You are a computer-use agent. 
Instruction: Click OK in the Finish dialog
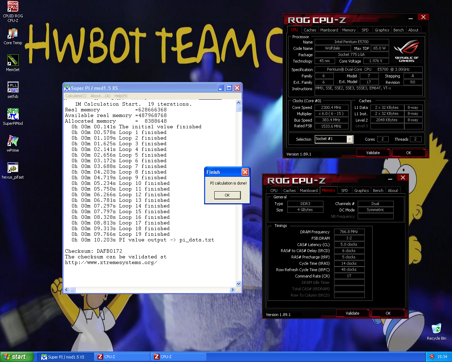227,195
